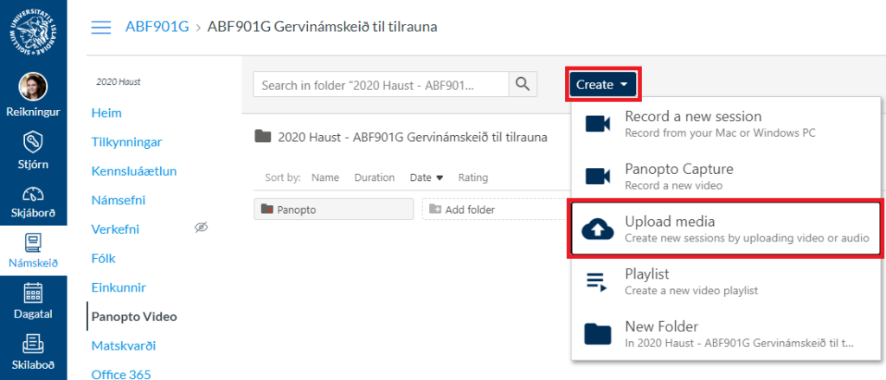886x380 pixels.
Task: Open Skilaboð inbox icon
Action: [34, 344]
